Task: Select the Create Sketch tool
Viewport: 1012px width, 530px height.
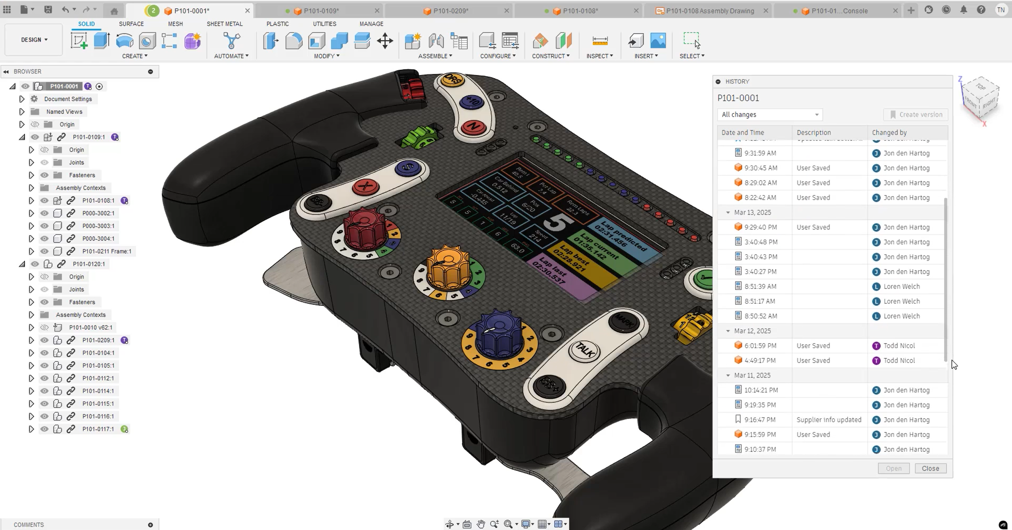Action: point(79,40)
